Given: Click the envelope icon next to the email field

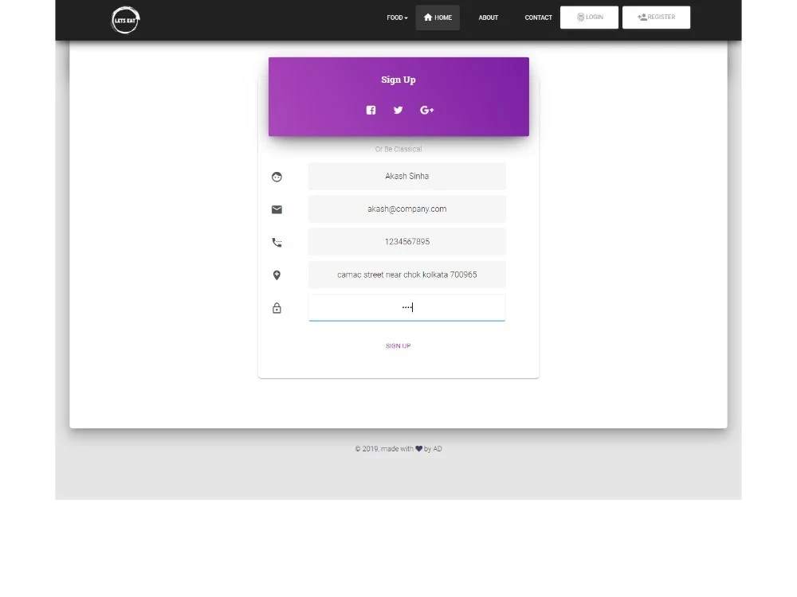Looking at the screenshot, I should (277, 209).
